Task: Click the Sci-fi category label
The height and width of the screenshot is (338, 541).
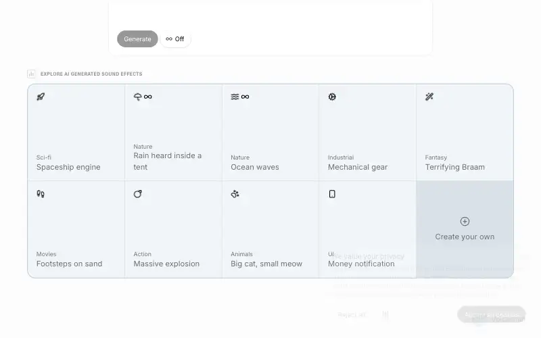Action: coord(44,158)
